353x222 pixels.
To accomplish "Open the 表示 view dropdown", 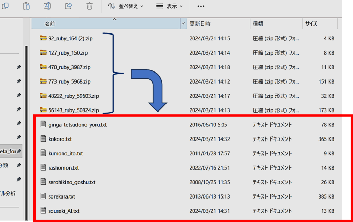I will coord(169,6).
